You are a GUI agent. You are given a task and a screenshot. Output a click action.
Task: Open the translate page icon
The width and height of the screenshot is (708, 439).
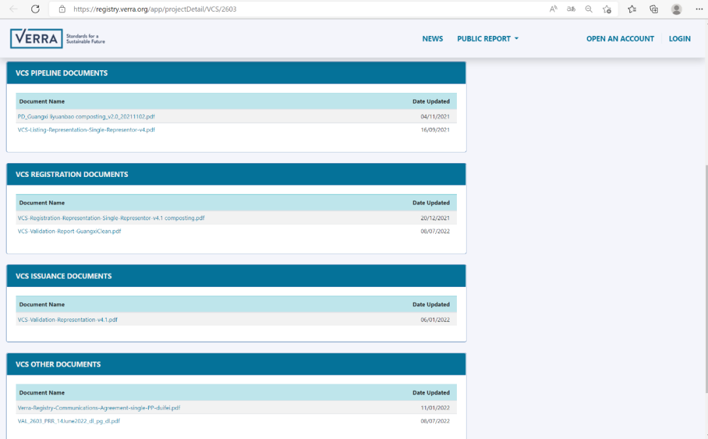pos(571,9)
